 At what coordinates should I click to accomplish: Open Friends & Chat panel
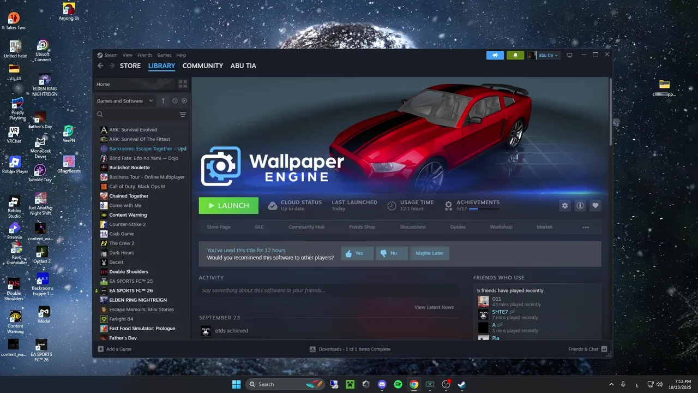point(588,349)
